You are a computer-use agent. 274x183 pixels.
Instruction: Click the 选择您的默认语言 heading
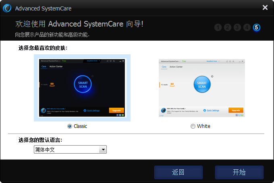40,140
